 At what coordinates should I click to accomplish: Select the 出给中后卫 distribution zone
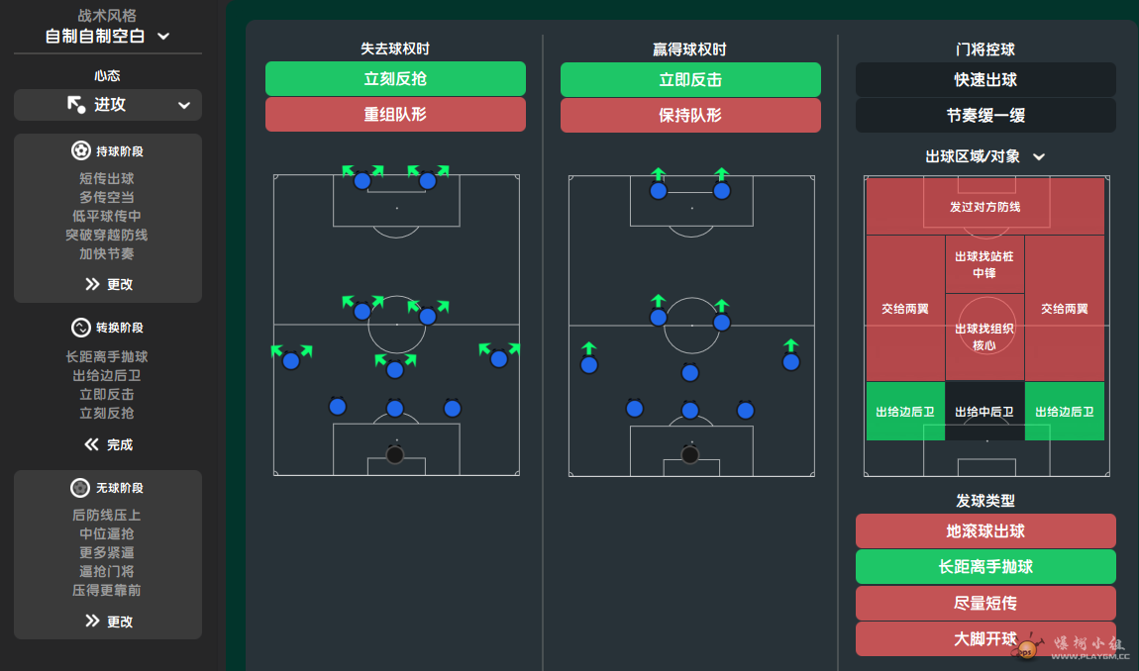[x=984, y=411]
